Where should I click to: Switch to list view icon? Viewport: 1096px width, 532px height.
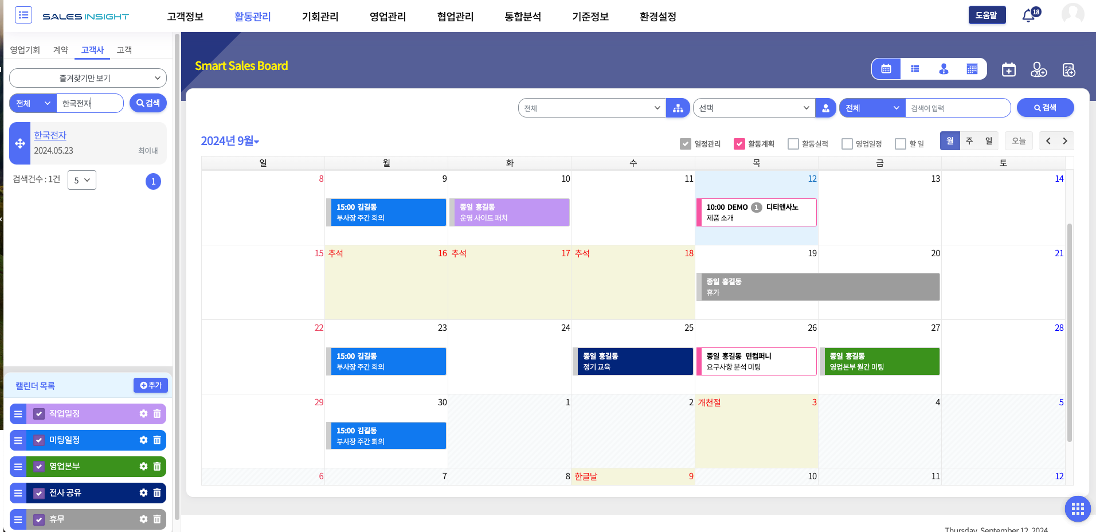pos(915,69)
